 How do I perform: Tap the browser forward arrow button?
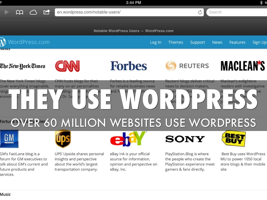tap(7, 12)
